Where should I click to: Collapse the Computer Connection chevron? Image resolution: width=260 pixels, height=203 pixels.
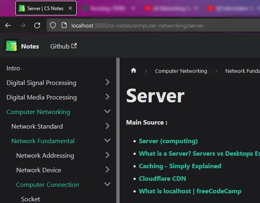(x=107, y=184)
